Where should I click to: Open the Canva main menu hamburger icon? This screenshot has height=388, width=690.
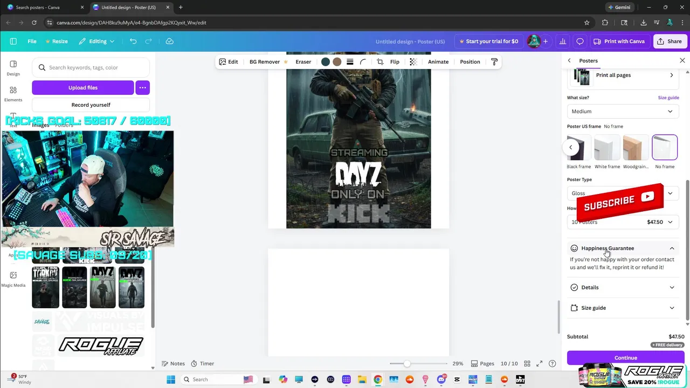[13, 41]
